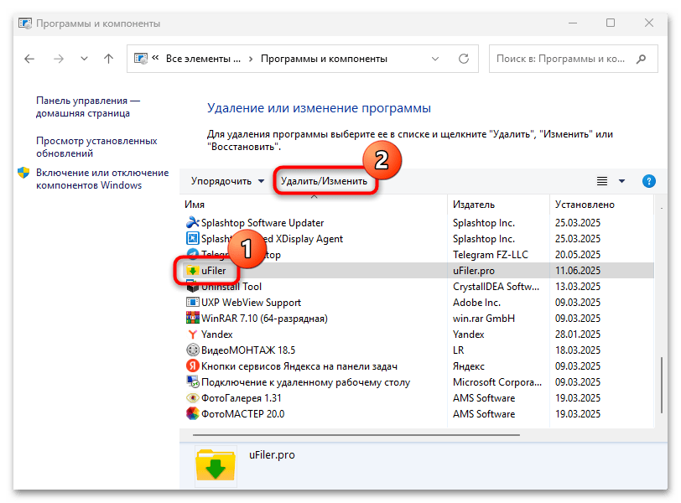Click breadcrumb overflow chevrons at start of address bar
681x503 pixels.
click(x=155, y=57)
